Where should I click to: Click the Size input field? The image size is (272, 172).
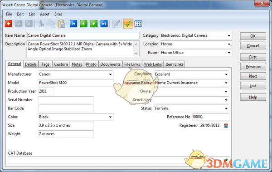(66, 125)
